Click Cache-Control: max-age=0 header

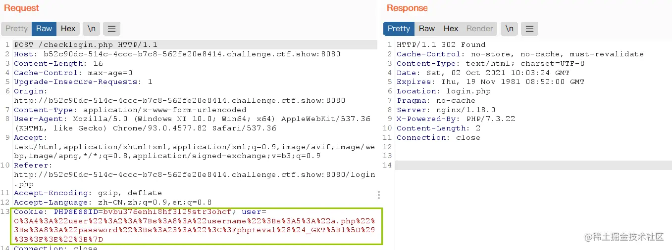click(x=73, y=73)
